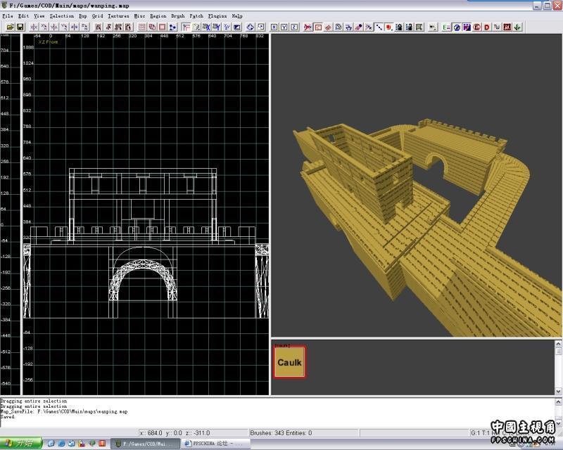Click the 3D camera view of the fortress
Image resolution: width=563 pixels, height=450 pixels.
tap(417, 186)
